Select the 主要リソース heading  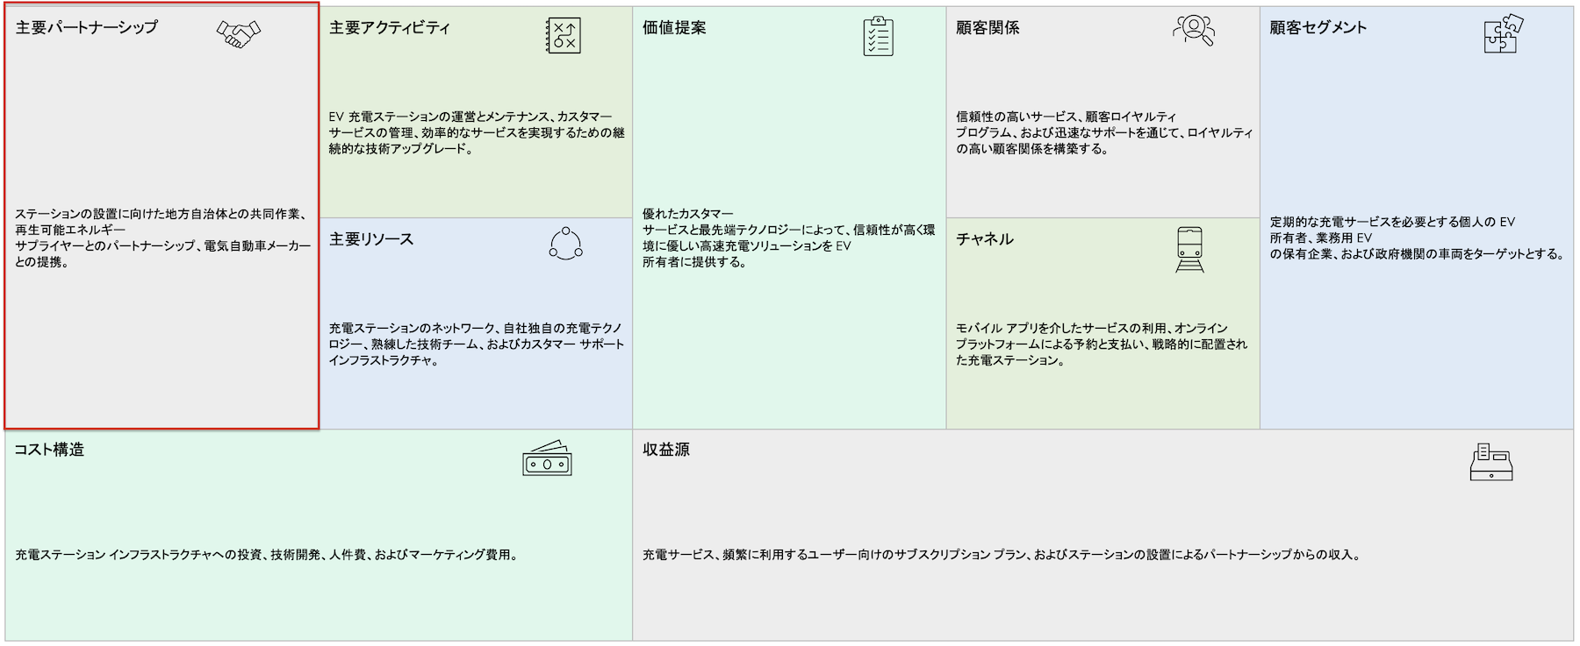(x=371, y=238)
